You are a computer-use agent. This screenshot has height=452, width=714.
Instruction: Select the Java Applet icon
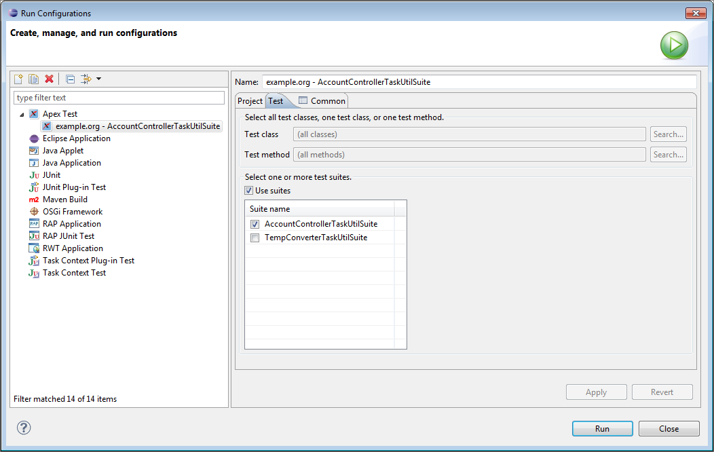[x=34, y=151]
